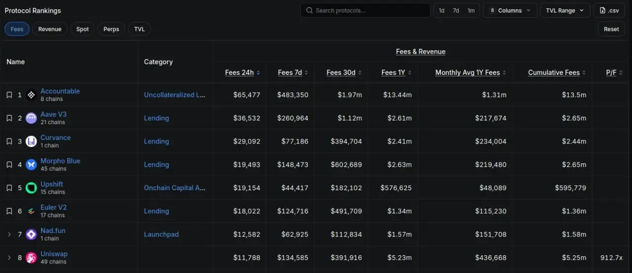
Task: Select the 7d time range
Action: (456, 10)
